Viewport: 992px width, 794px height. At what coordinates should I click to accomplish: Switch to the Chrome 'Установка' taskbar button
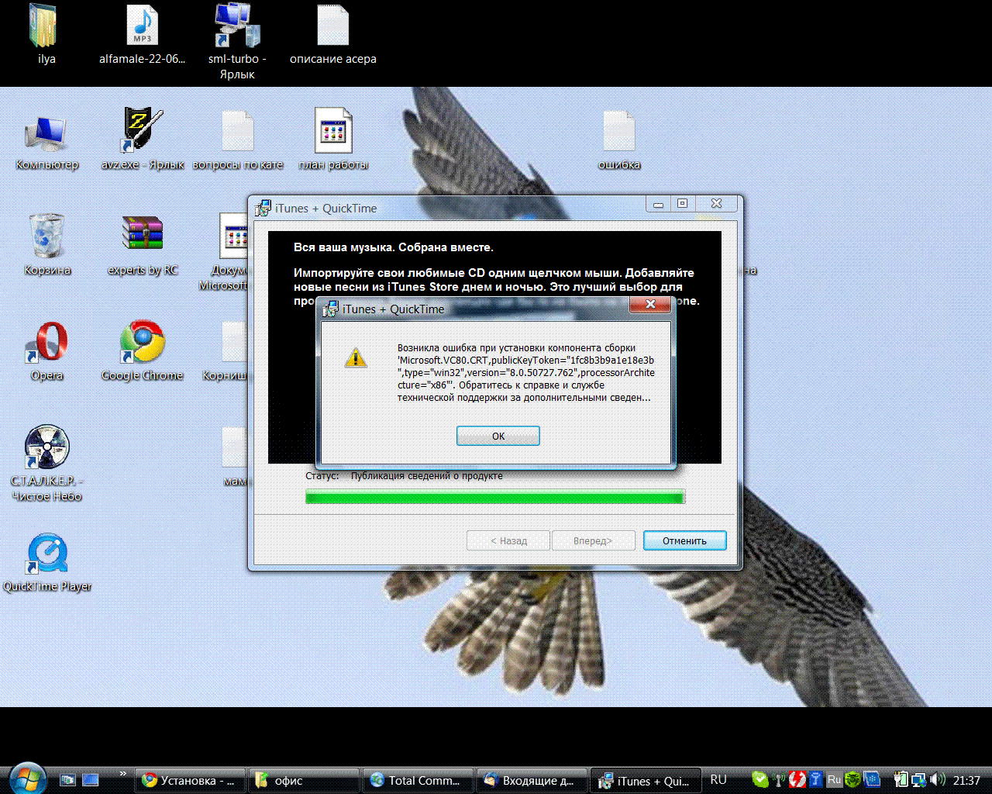pyautogui.click(x=191, y=780)
